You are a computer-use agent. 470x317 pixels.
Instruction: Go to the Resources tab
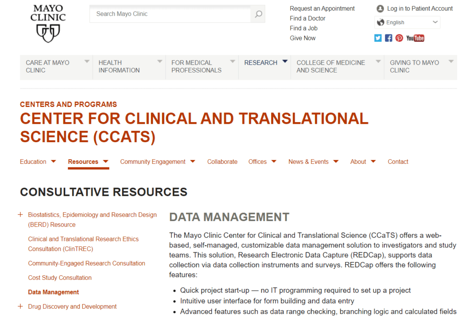click(83, 162)
